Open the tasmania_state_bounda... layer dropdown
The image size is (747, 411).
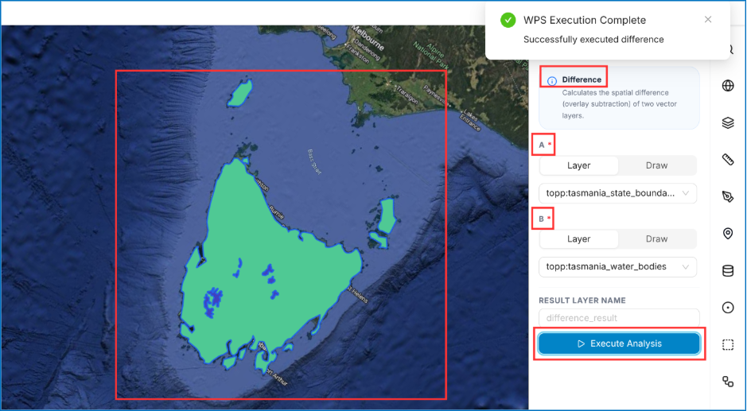[x=618, y=193]
